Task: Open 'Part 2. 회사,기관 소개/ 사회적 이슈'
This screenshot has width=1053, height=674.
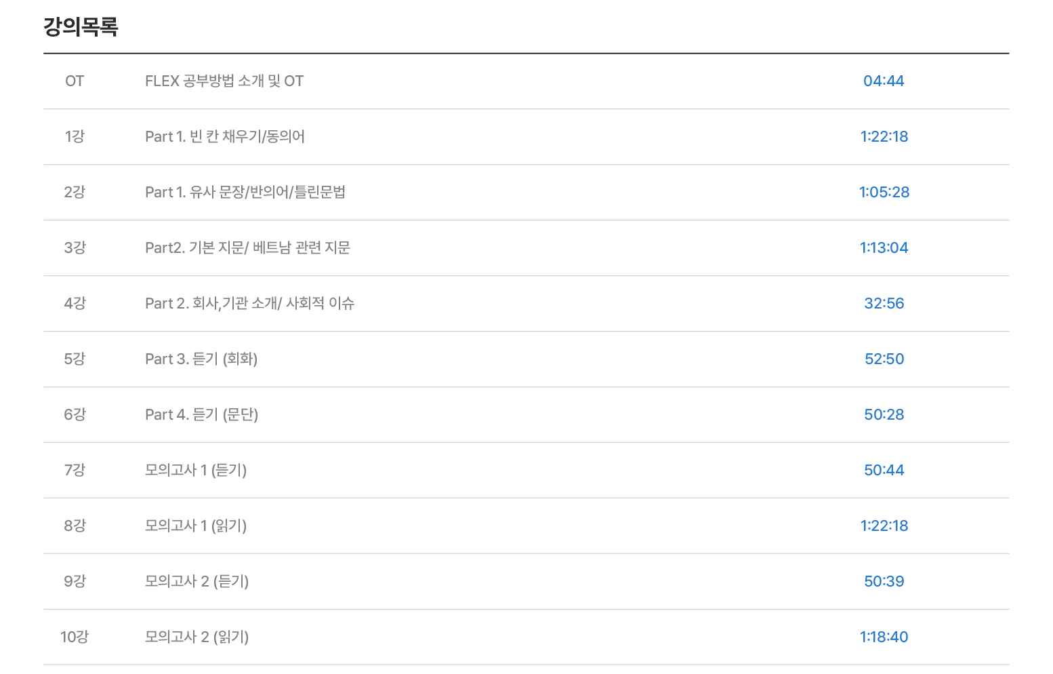Action: [x=250, y=304]
